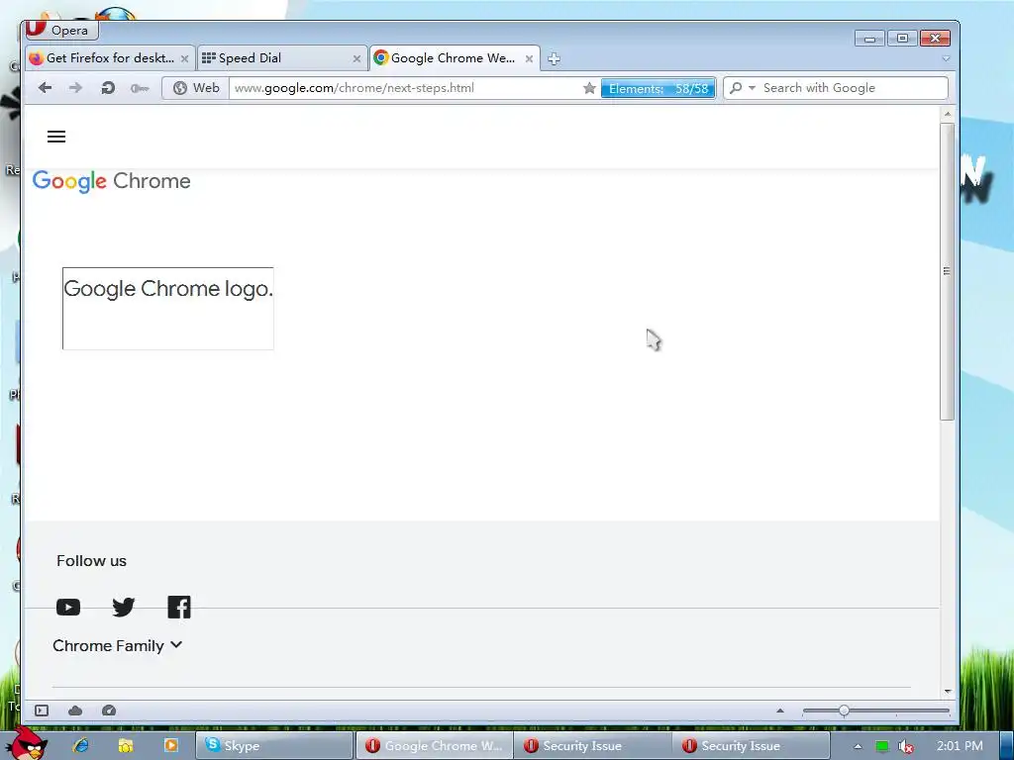Image resolution: width=1014 pixels, height=760 pixels.
Task: Focus the address bar URL field
Action: tap(404, 88)
